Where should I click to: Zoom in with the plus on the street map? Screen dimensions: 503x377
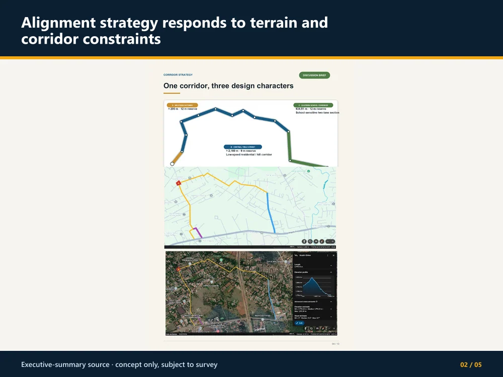point(332,241)
